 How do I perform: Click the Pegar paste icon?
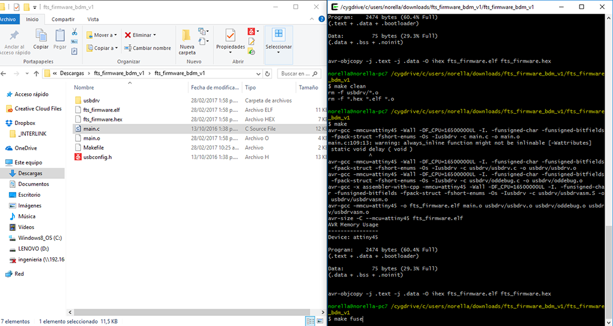pos(60,35)
